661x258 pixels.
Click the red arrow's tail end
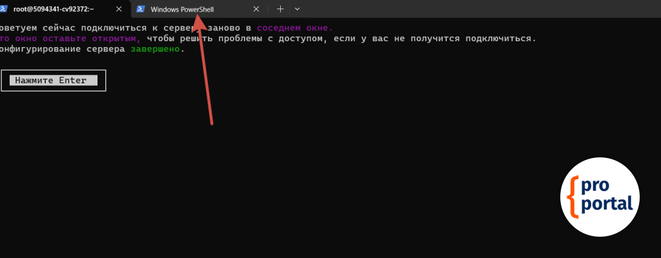coord(212,123)
